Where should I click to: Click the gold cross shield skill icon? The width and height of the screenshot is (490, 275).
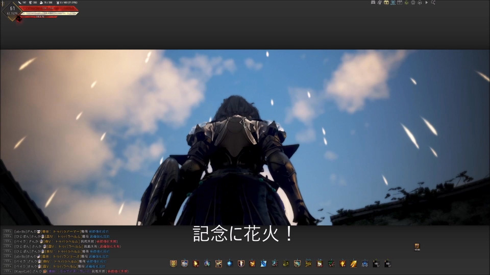coord(174,264)
